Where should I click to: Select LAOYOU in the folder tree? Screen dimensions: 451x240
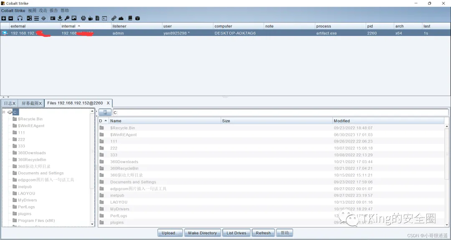click(x=26, y=193)
